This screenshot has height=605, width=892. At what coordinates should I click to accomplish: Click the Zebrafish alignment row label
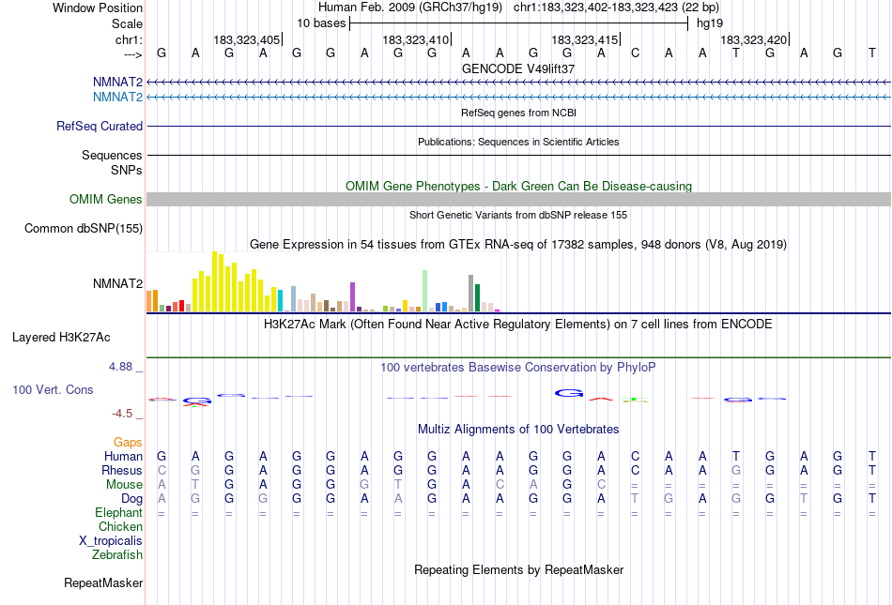coord(117,554)
